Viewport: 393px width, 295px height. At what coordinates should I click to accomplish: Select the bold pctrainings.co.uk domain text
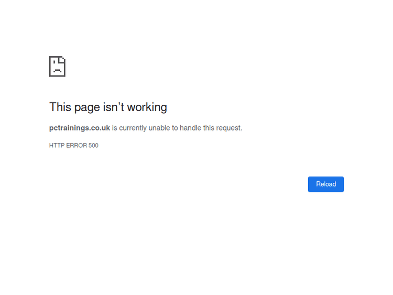point(80,128)
